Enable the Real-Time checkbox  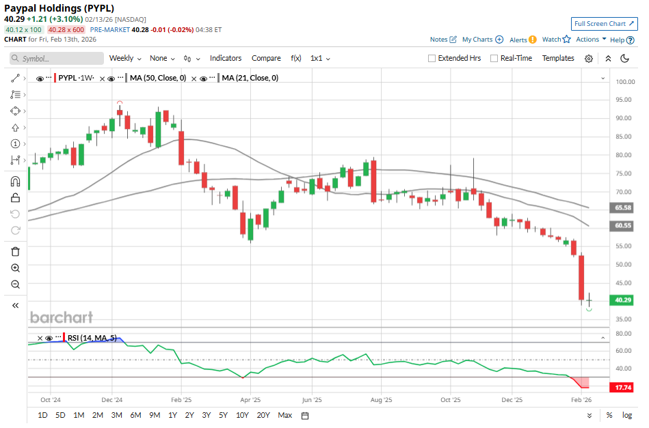494,59
